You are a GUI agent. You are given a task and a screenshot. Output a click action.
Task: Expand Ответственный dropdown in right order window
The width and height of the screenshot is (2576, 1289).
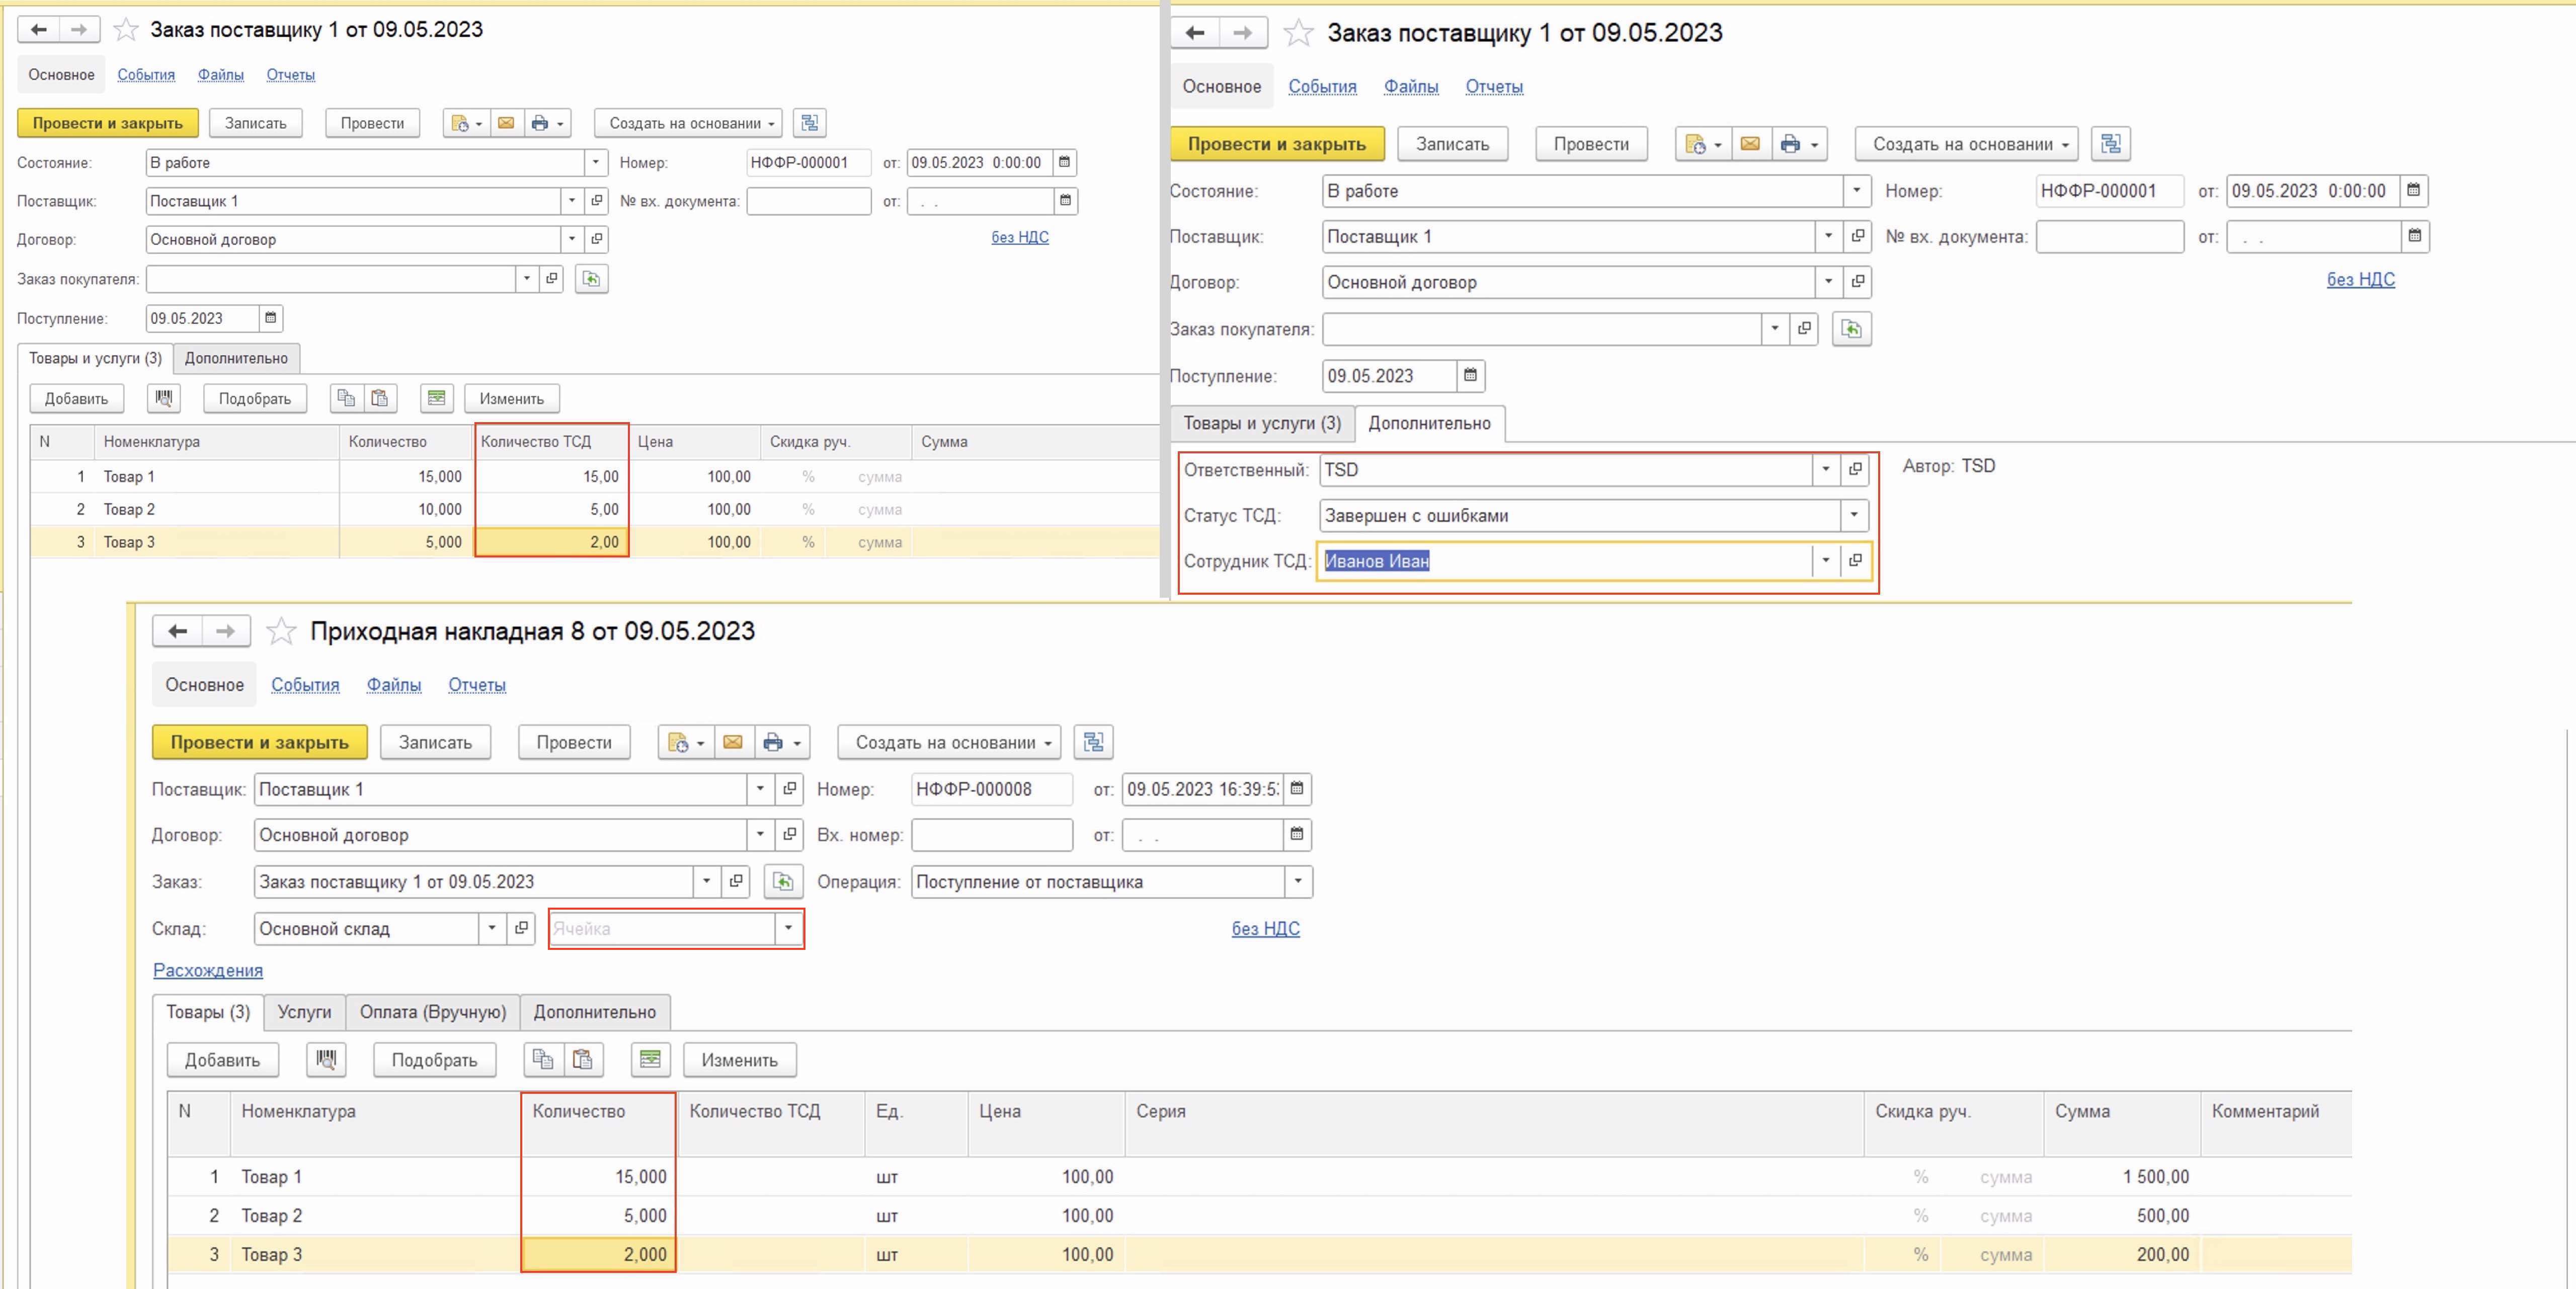[1826, 469]
